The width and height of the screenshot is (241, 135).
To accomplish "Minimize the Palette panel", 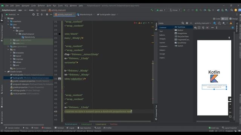I will 191,23.
